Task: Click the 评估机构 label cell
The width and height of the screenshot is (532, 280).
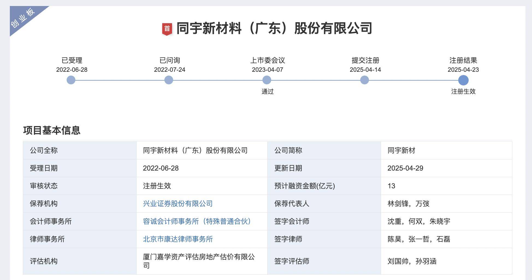Action: tap(80, 261)
